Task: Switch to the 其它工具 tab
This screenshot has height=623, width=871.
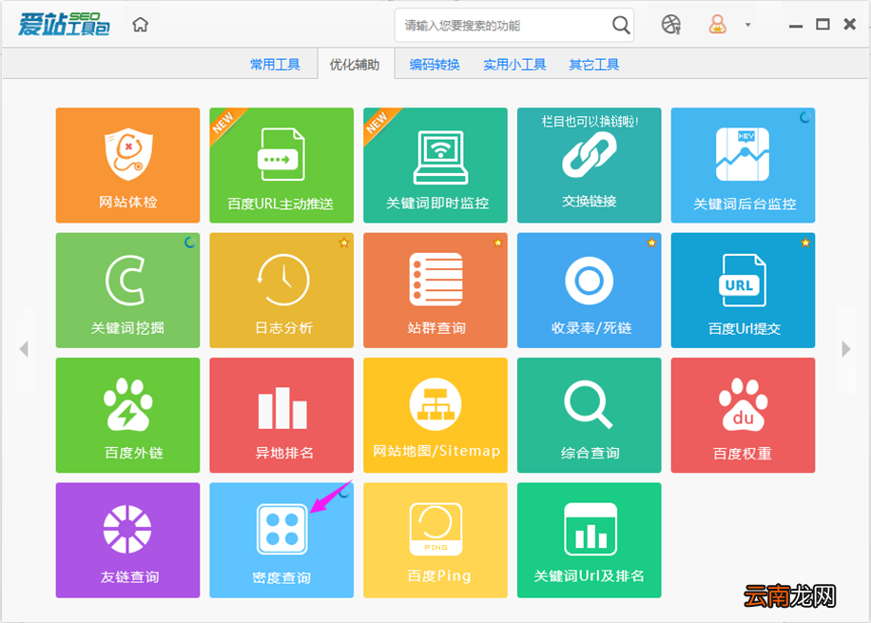Action: (593, 65)
